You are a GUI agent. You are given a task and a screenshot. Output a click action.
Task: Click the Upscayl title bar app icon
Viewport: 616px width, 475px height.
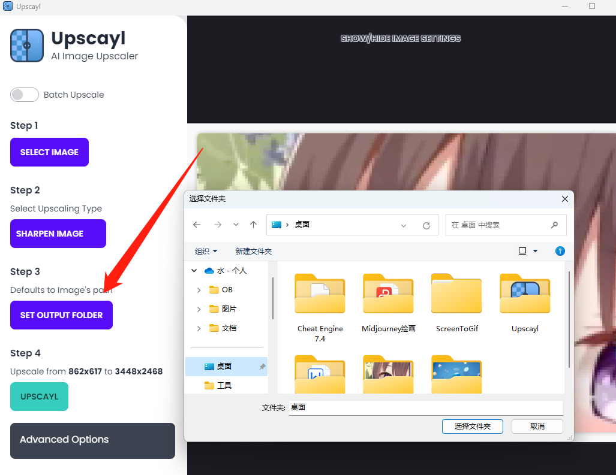[7, 6]
